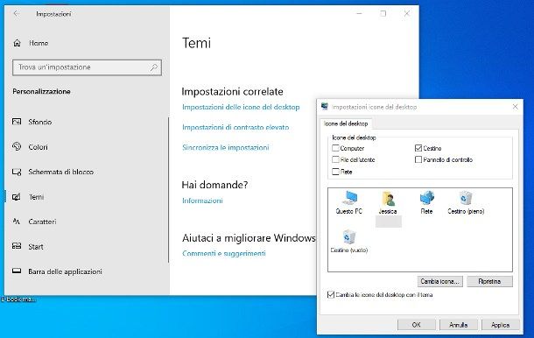The image size is (534, 338).
Task: Enable the Pannello di controllo checkbox
Action: coord(418,159)
